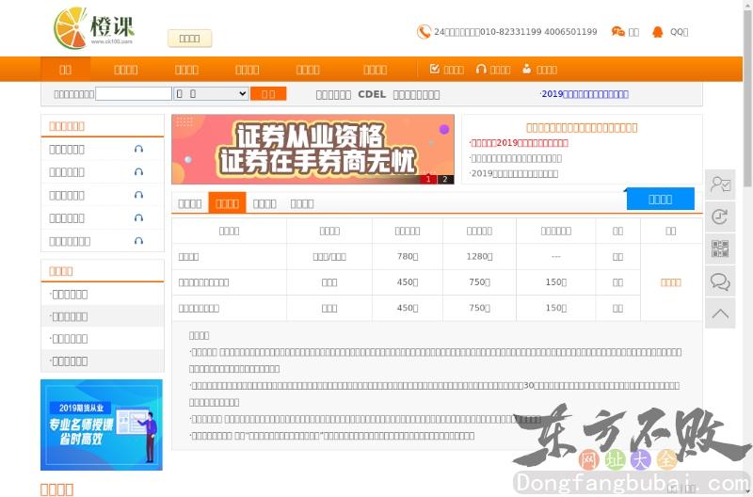Show the QR code from right sidebar
Image resolution: width=753 pixels, height=497 pixels.
[x=720, y=248]
